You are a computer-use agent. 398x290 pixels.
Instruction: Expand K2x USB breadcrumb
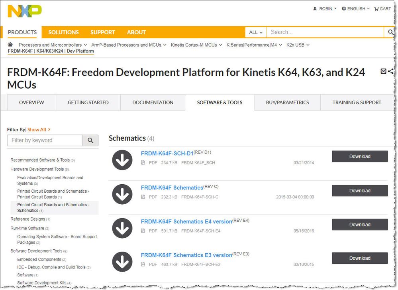(x=298, y=45)
